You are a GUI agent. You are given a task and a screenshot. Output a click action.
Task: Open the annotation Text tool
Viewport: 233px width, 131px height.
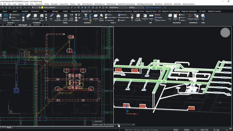point(170,17)
